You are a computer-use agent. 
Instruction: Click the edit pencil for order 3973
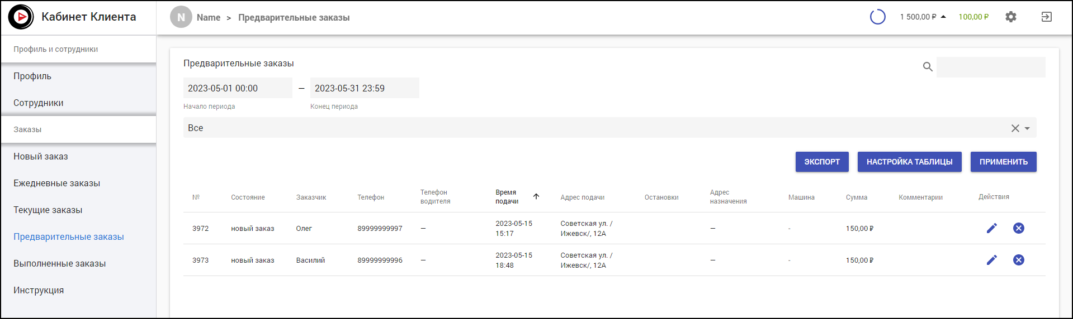click(x=991, y=260)
